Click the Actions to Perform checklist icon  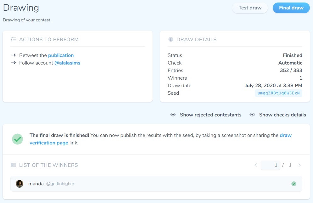pos(14,39)
